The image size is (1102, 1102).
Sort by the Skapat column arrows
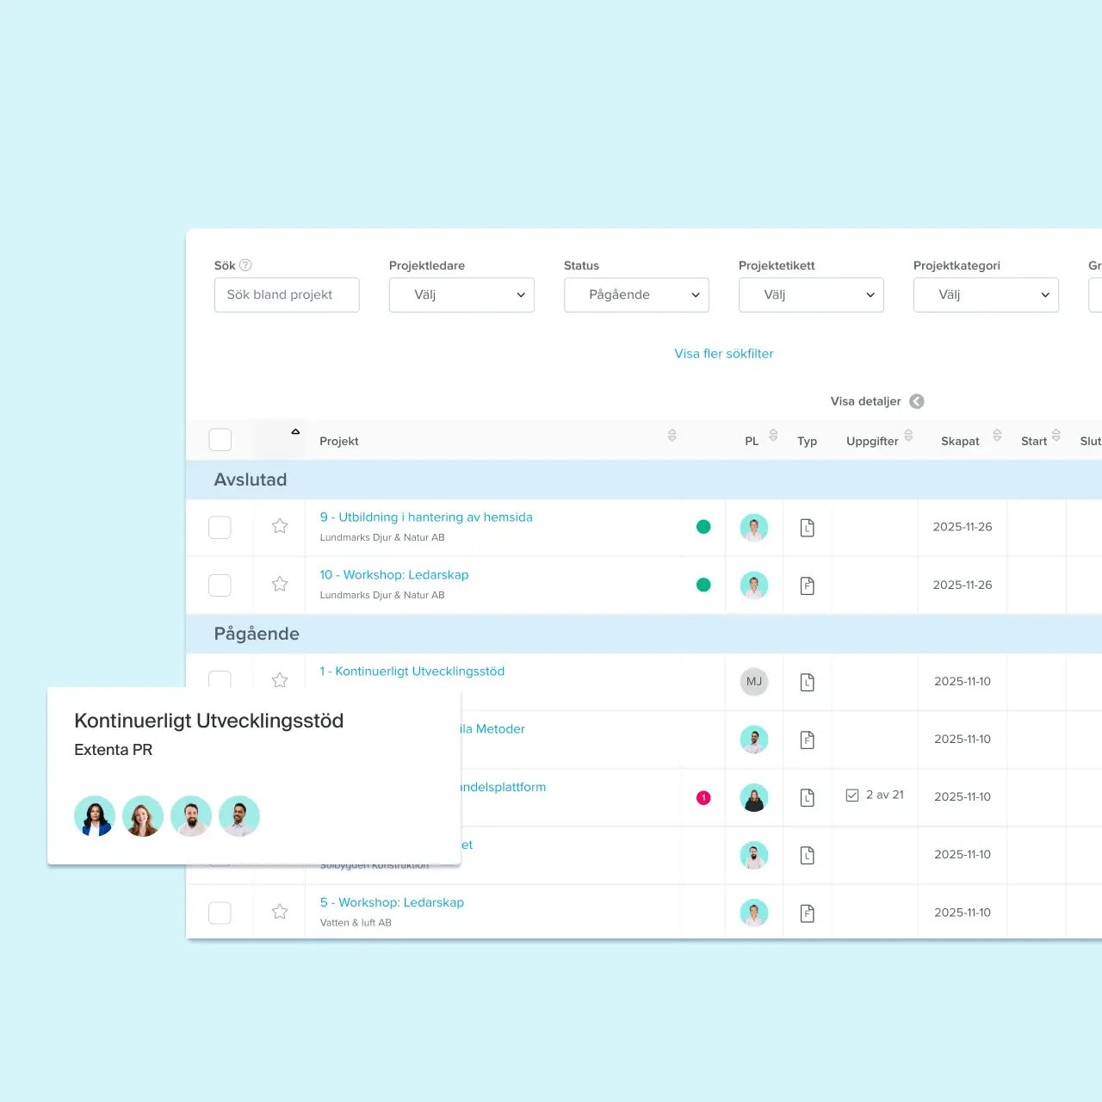point(997,436)
